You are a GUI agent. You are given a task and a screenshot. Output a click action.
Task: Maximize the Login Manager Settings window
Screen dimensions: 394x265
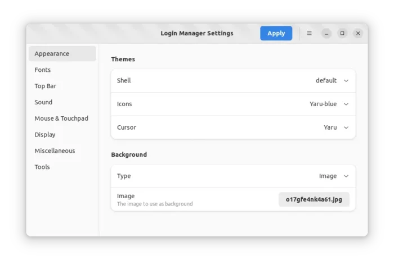click(x=342, y=33)
